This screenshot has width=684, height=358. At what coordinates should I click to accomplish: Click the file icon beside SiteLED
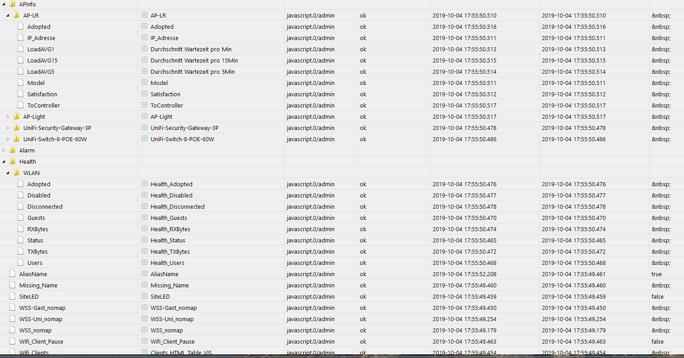point(12,296)
